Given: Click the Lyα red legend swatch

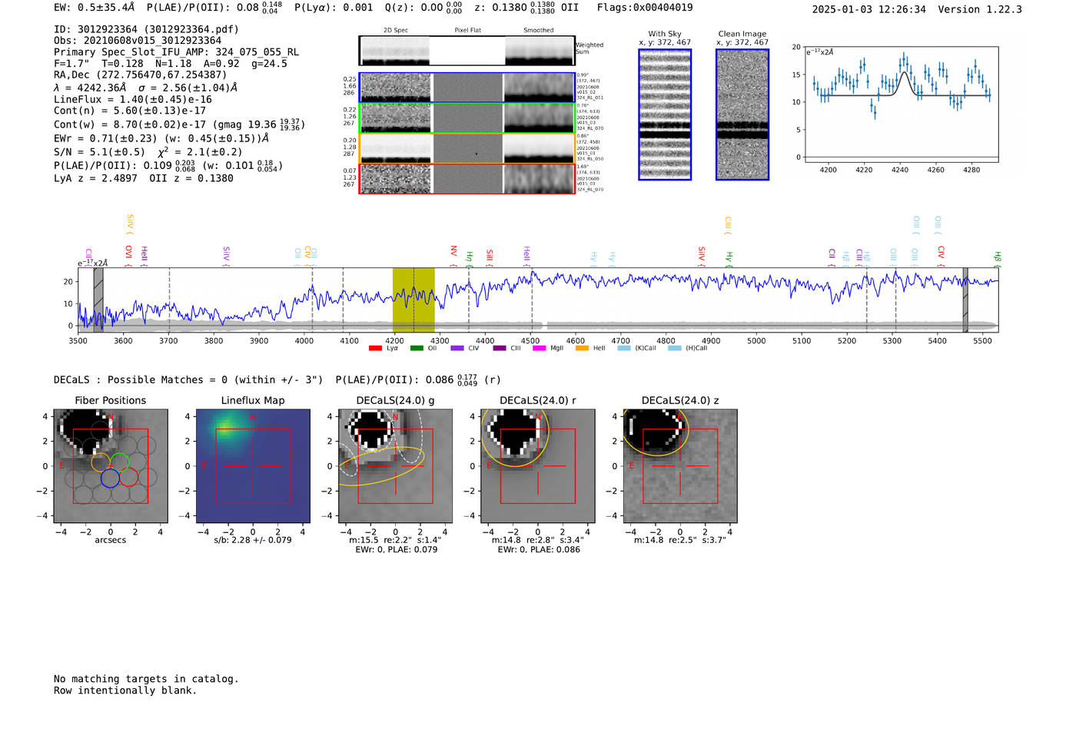Looking at the screenshot, I should 375,348.
